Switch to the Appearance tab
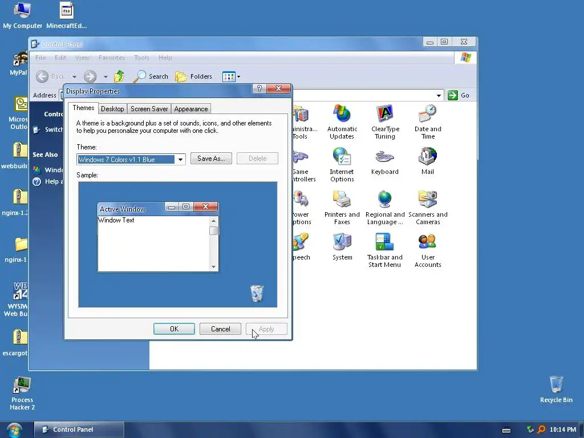This screenshot has width=584, height=438. (x=191, y=109)
